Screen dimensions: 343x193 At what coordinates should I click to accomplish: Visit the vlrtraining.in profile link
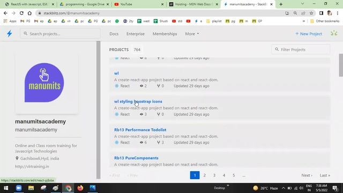pyautogui.click(x=32, y=166)
